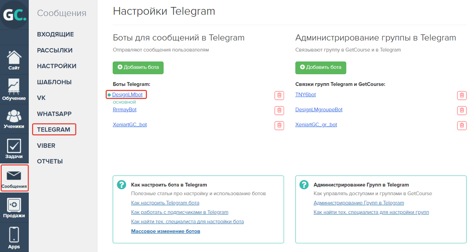Delete the TNY6bot group link
Viewport: 474px width, 252px height.
[x=462, y=95]
